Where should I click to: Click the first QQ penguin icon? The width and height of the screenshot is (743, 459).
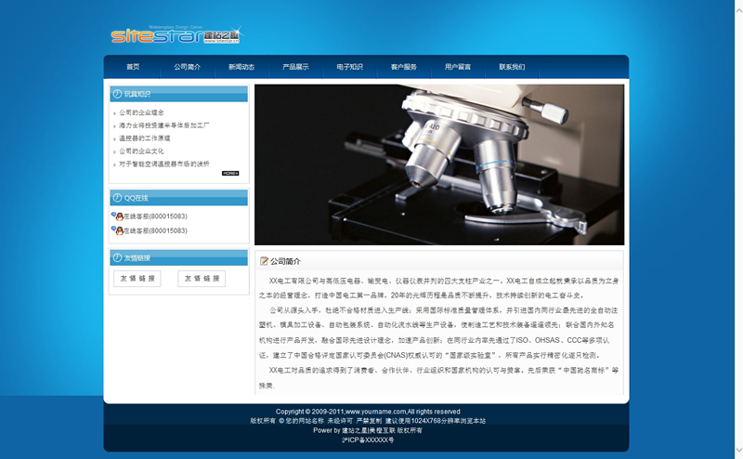tap(117, 216)
